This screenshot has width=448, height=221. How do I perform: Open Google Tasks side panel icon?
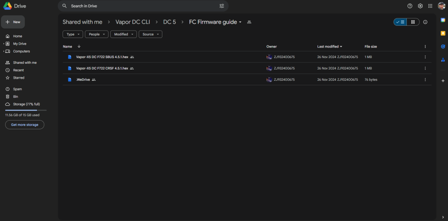point(443,46)
